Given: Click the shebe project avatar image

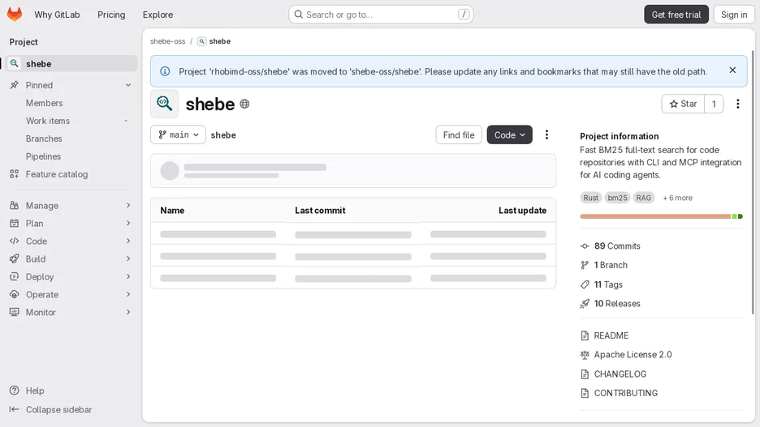Looking at the screenshot, I should [164, 104].
